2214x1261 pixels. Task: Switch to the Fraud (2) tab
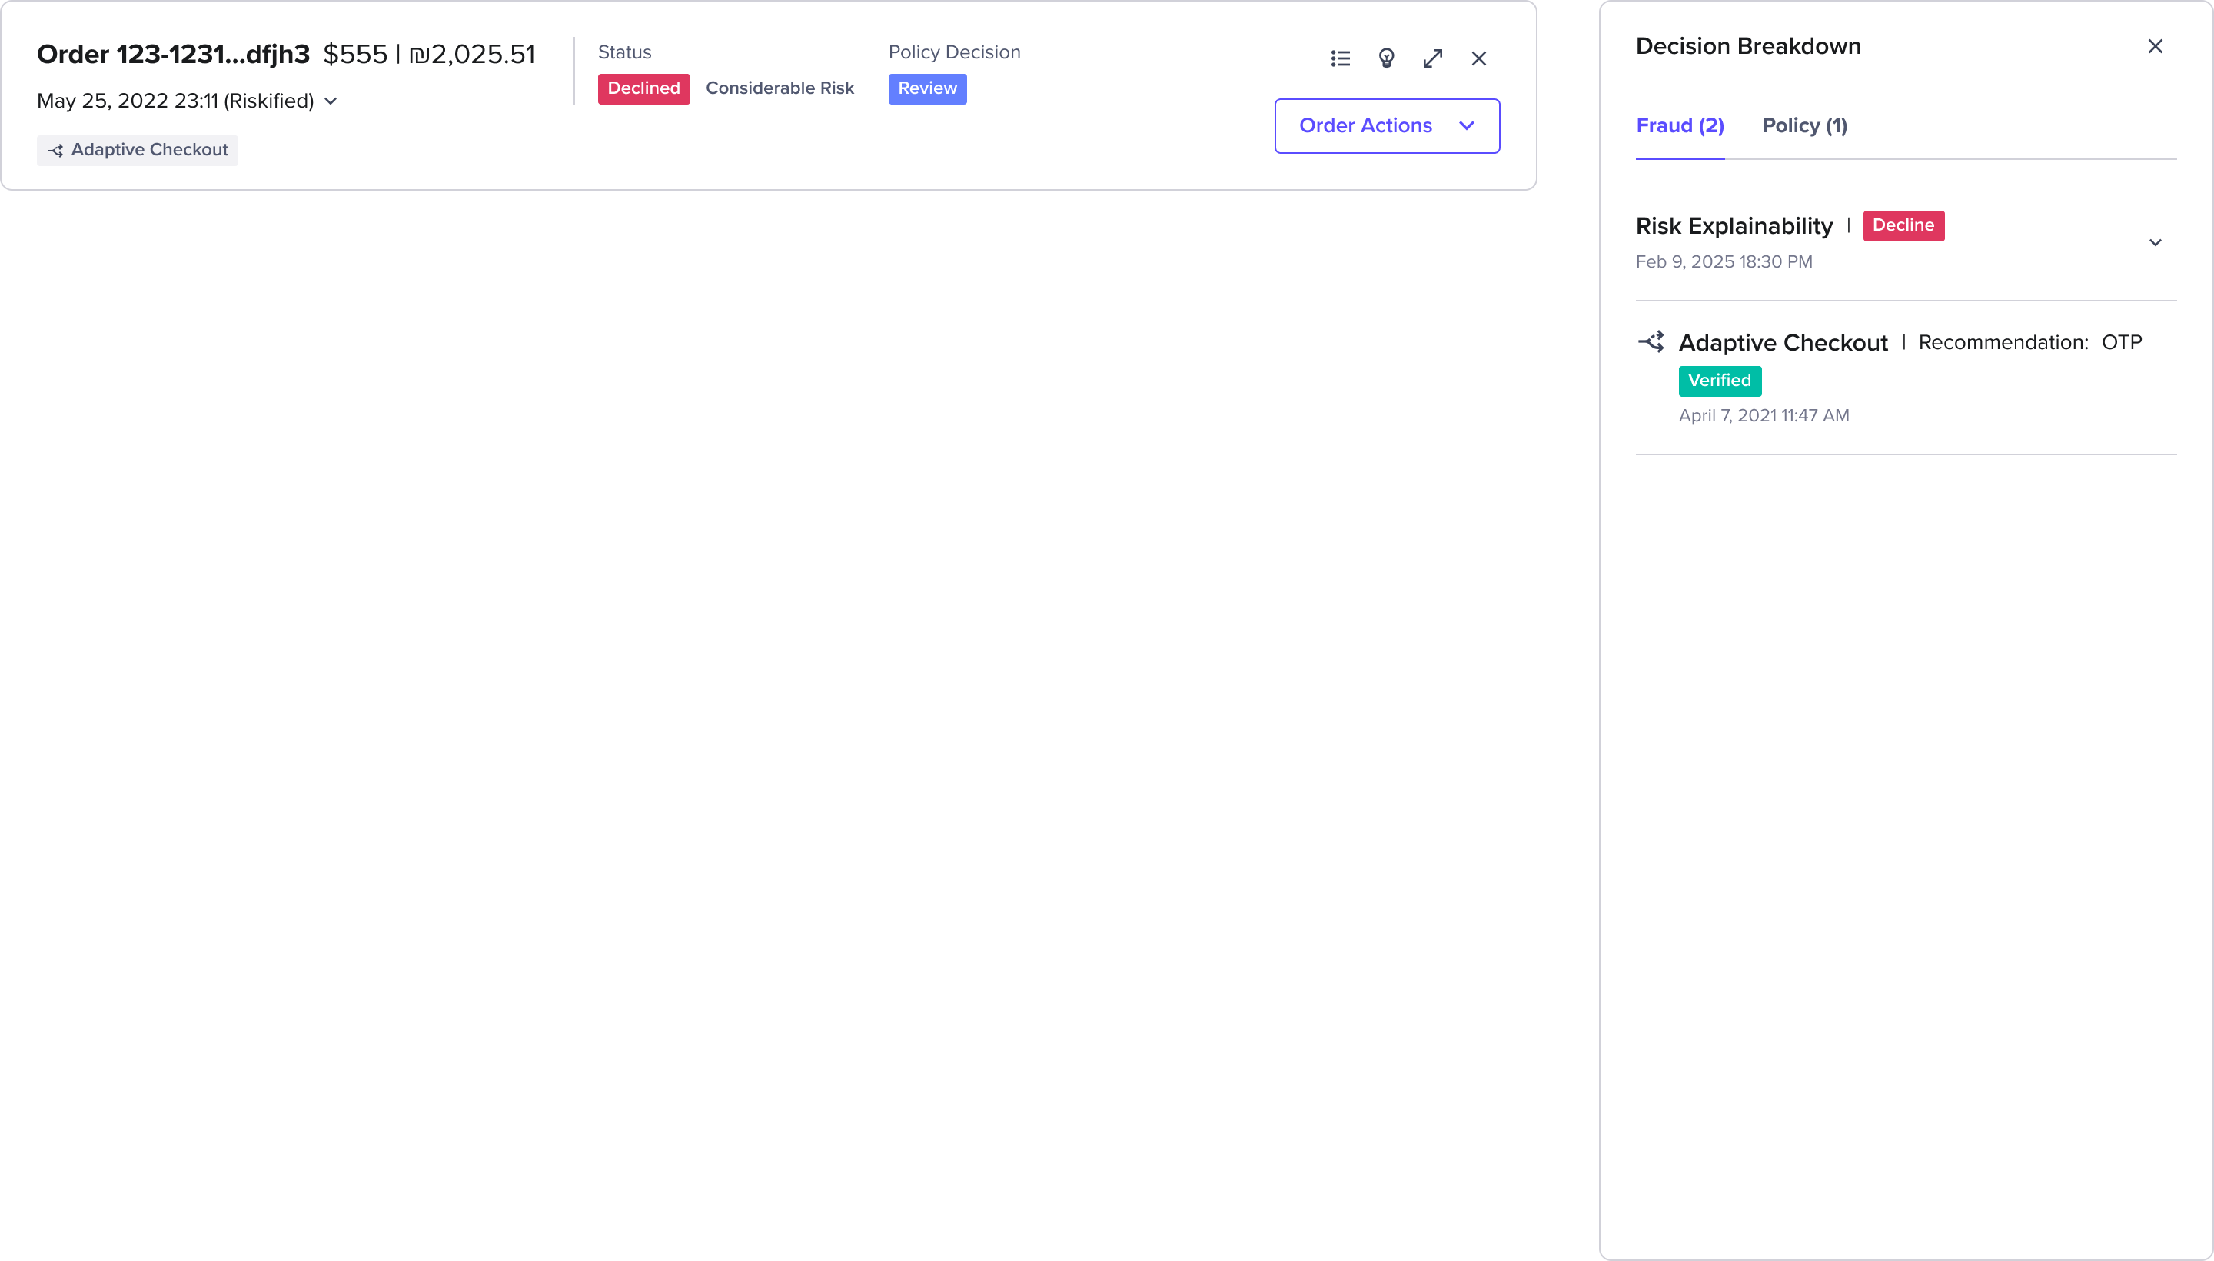coord(1680,126)
